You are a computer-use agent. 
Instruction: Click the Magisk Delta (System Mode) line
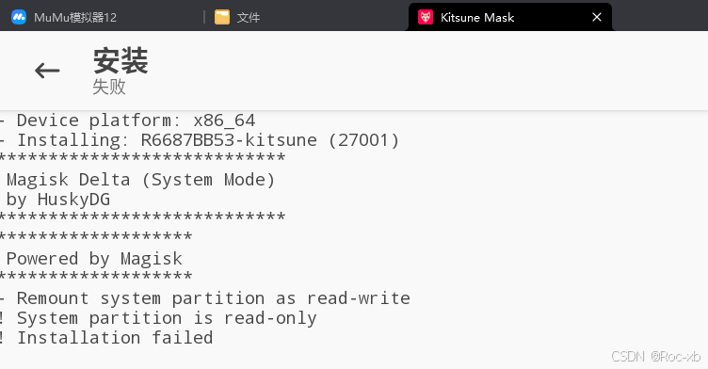[x=140, y=180]
